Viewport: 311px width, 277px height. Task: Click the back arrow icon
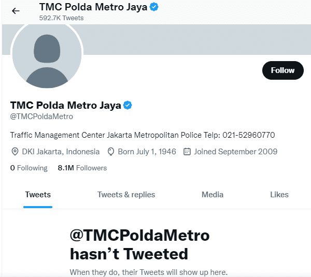[x=16, y=11]
